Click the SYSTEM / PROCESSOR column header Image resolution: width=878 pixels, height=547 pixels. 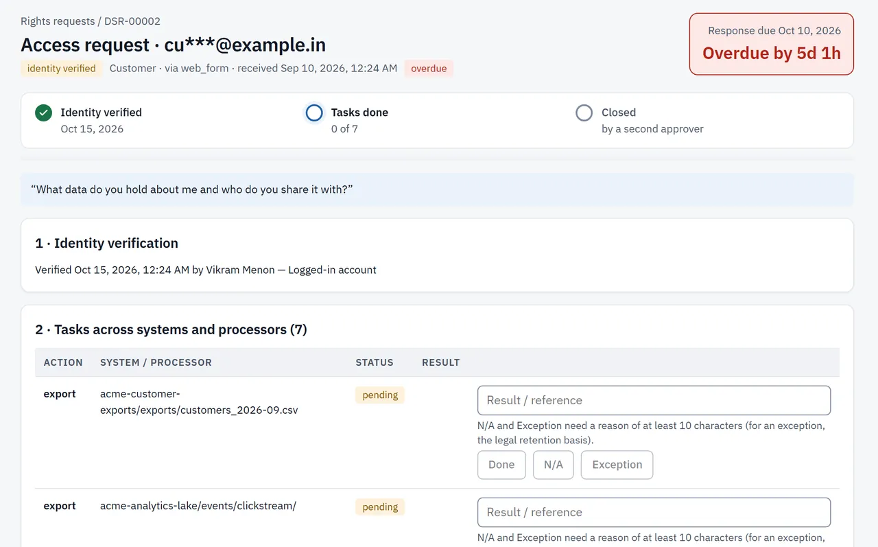pyautogui.click(x=156, y=362)
